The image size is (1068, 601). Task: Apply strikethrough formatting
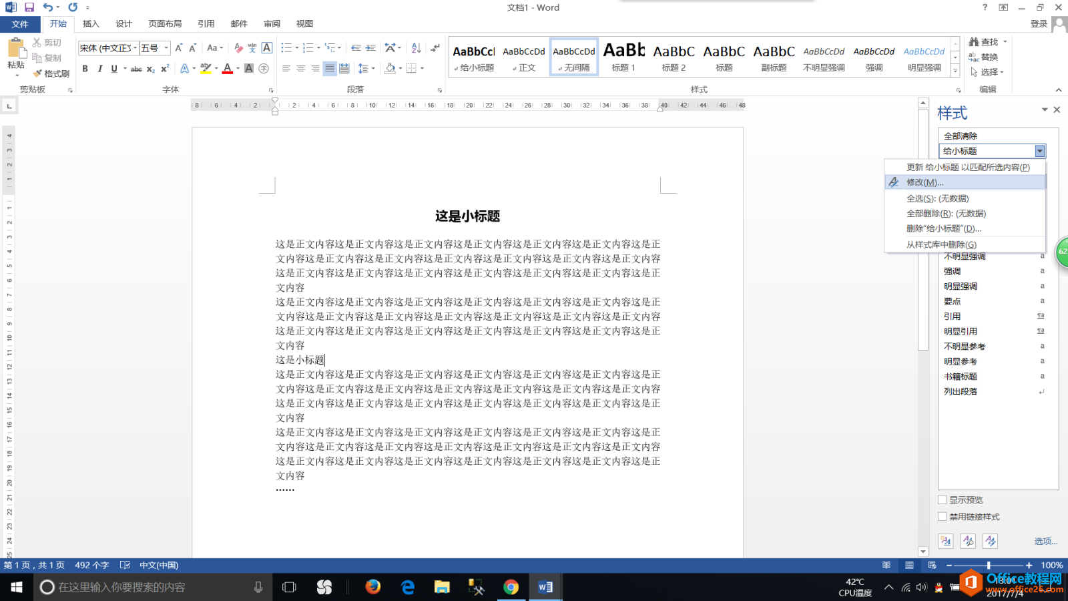(x=136, y=68)
